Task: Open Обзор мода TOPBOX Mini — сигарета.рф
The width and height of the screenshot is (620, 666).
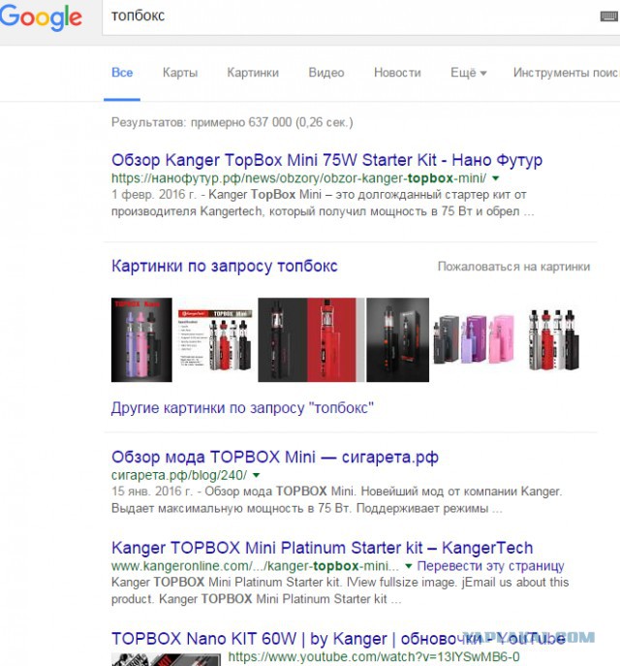Action: click(x=274, y=457)
